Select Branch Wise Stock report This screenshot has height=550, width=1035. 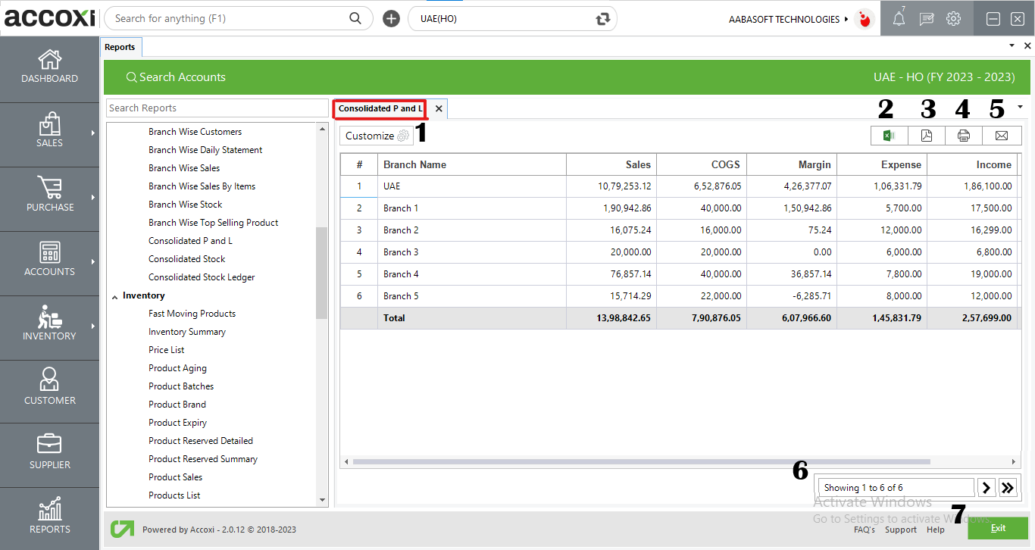tap(185, 205)
